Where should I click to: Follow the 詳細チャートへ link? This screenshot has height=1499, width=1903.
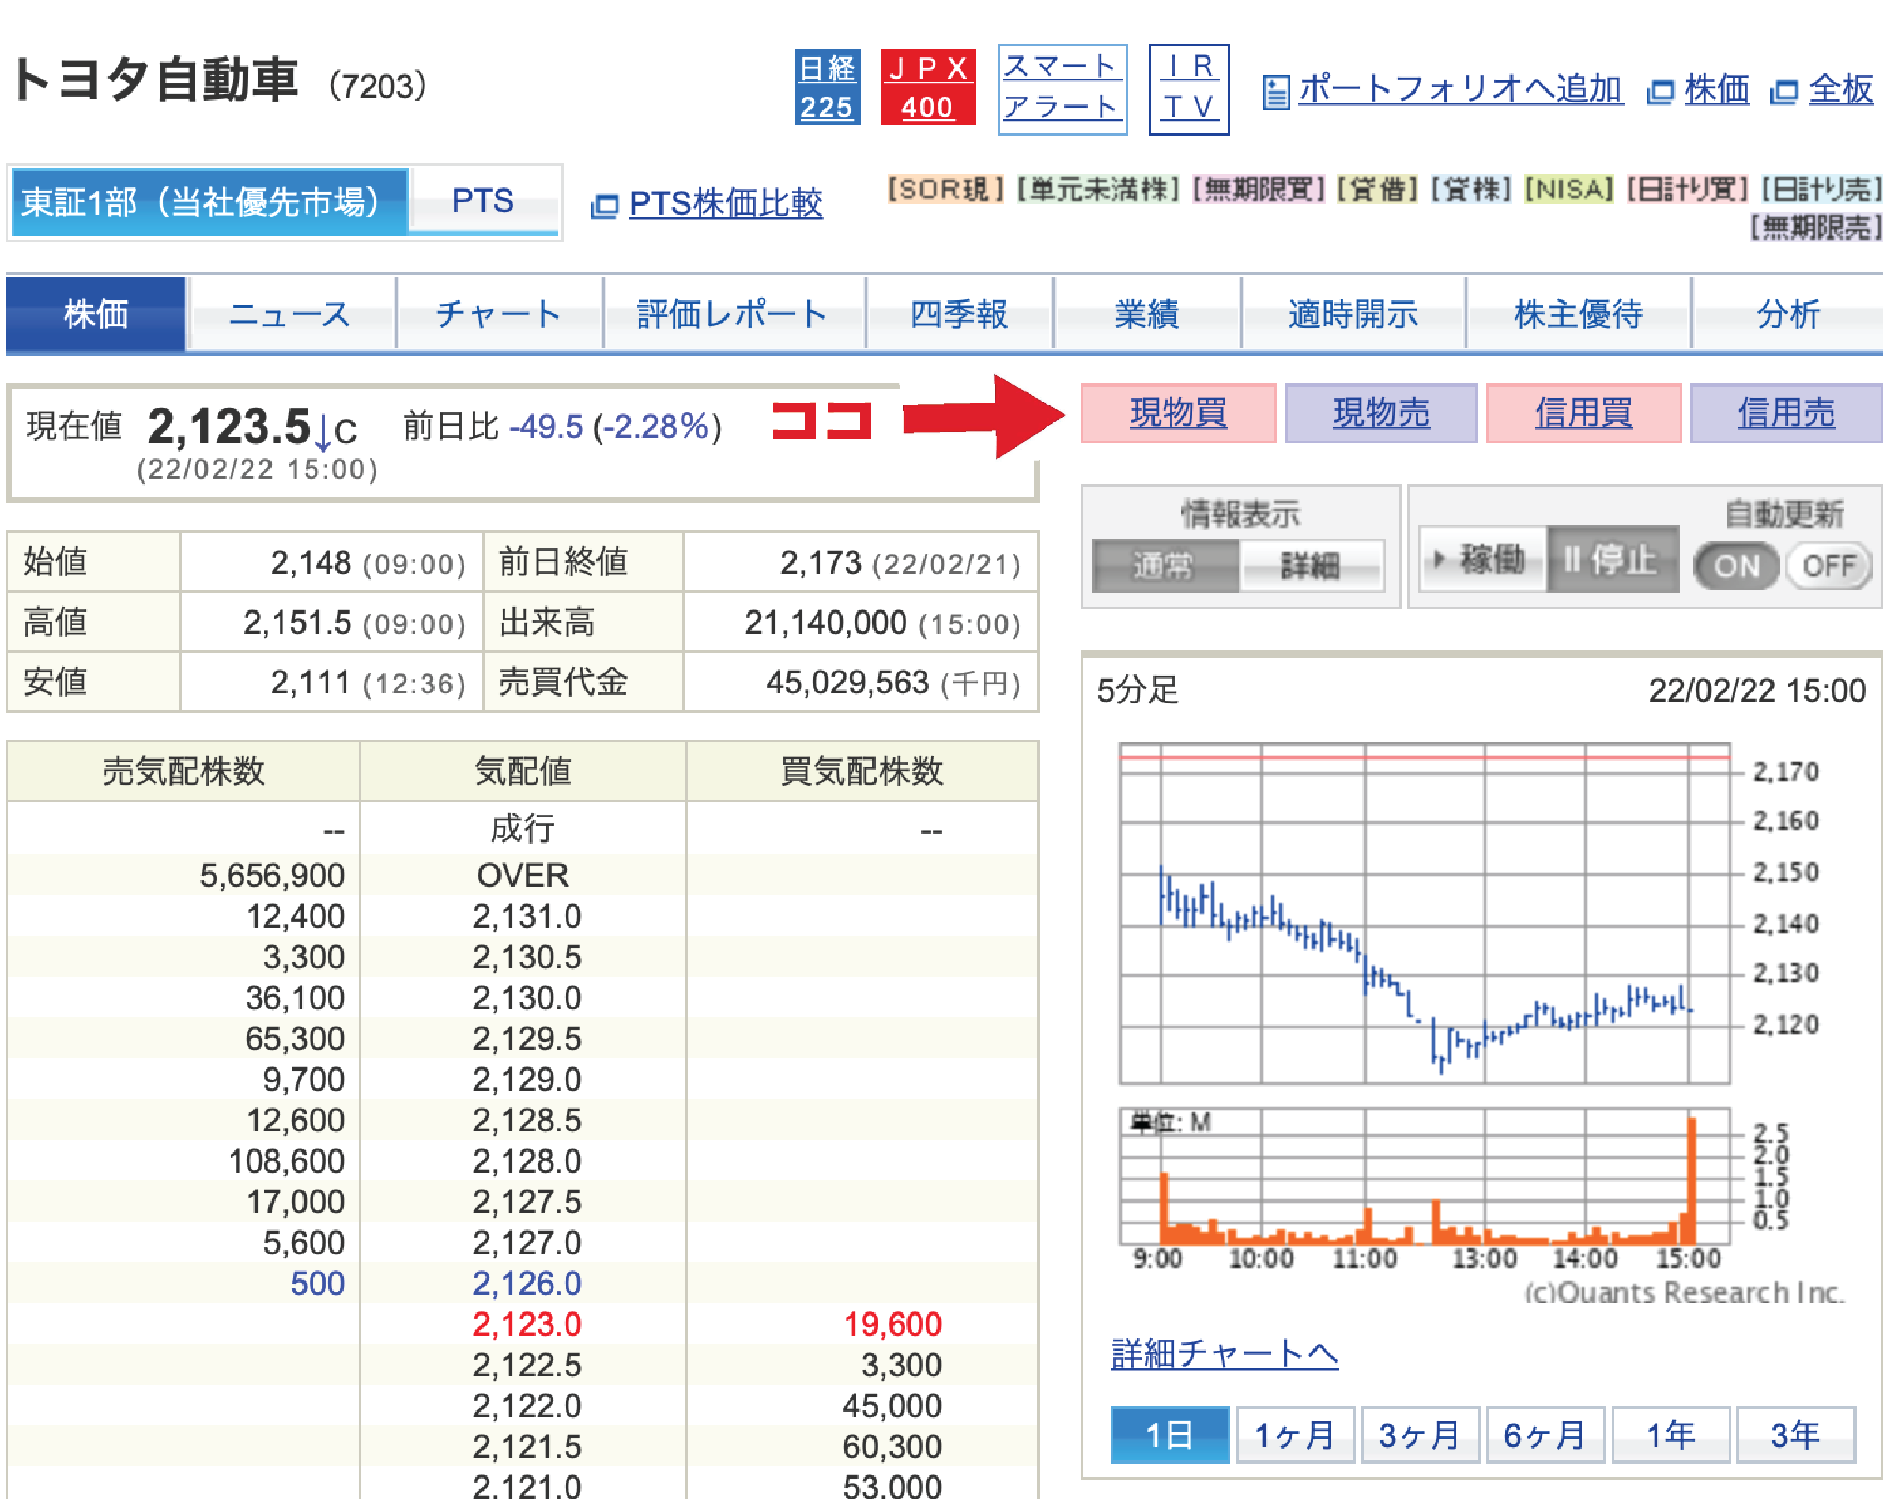click(x=1224, y=1353)
